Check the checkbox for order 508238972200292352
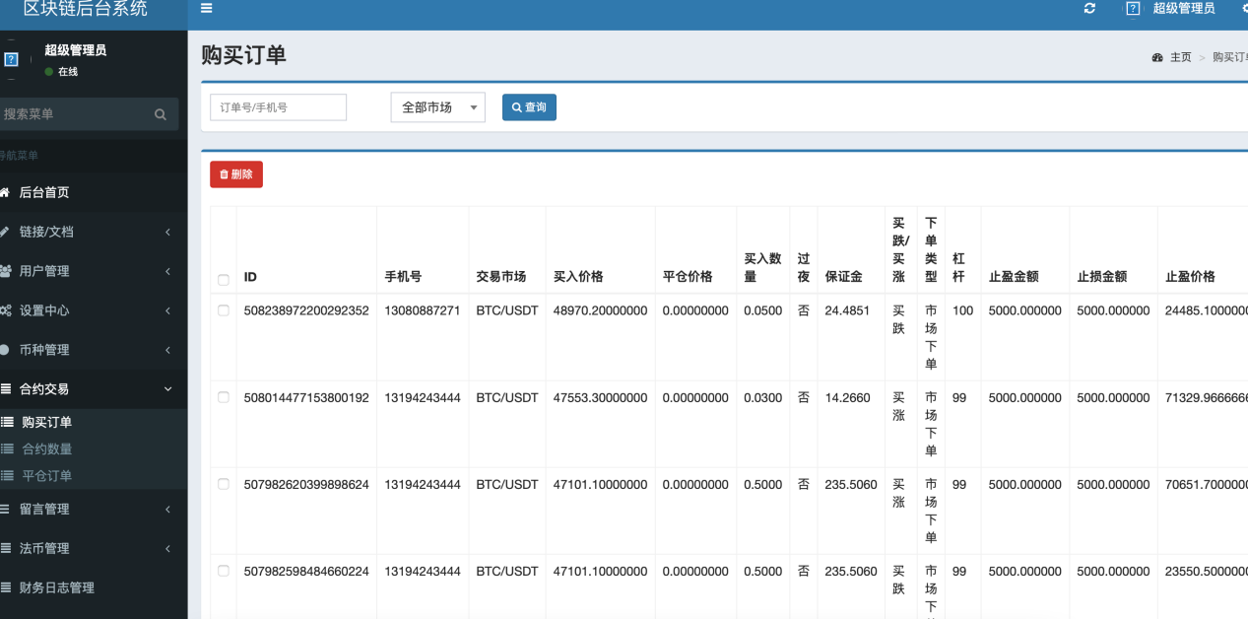The height and width of the screenshot is (619, 1248). tap(223, 309)
